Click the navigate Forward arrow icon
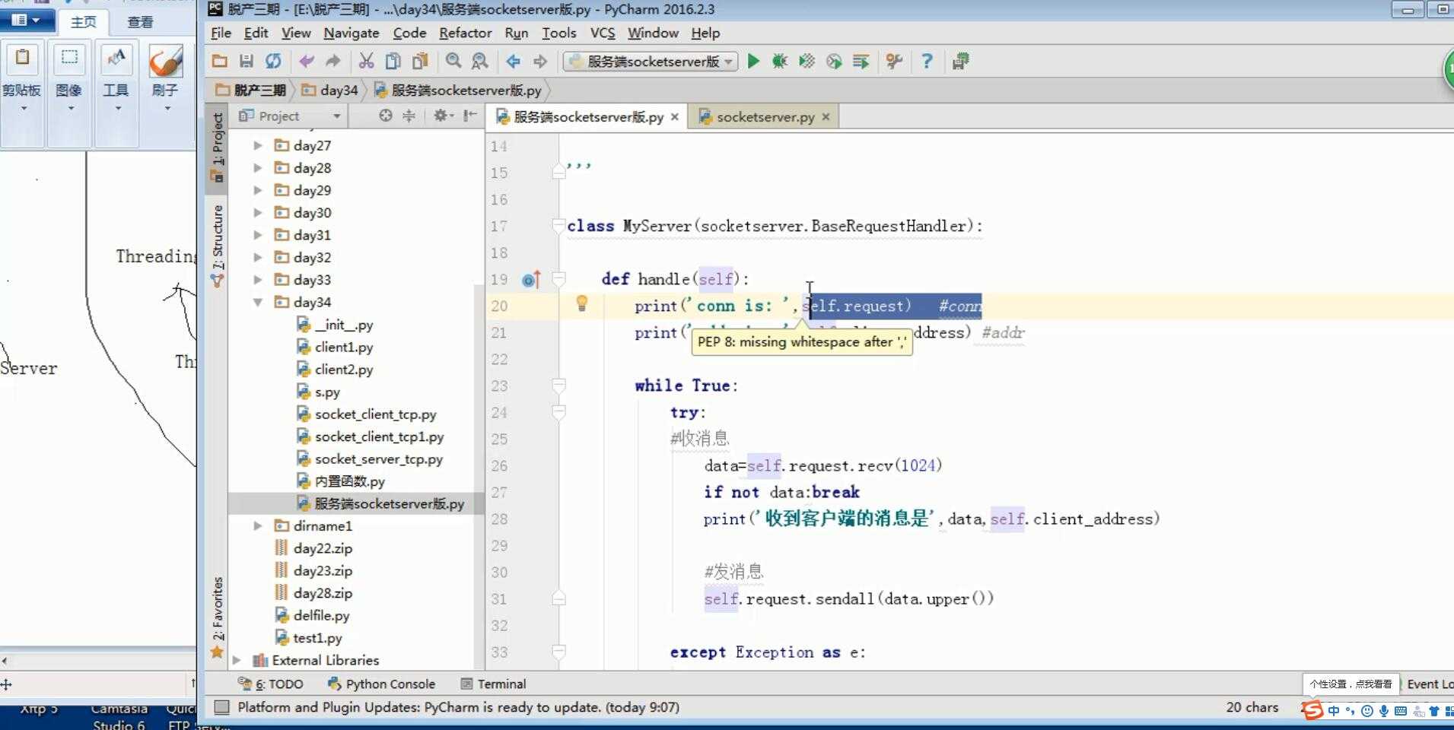 tap(540, 62)
